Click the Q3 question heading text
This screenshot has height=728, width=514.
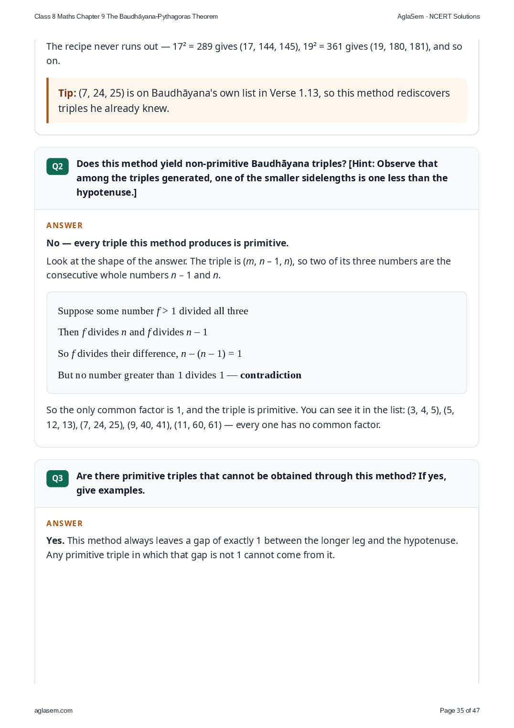coord(261,483)
